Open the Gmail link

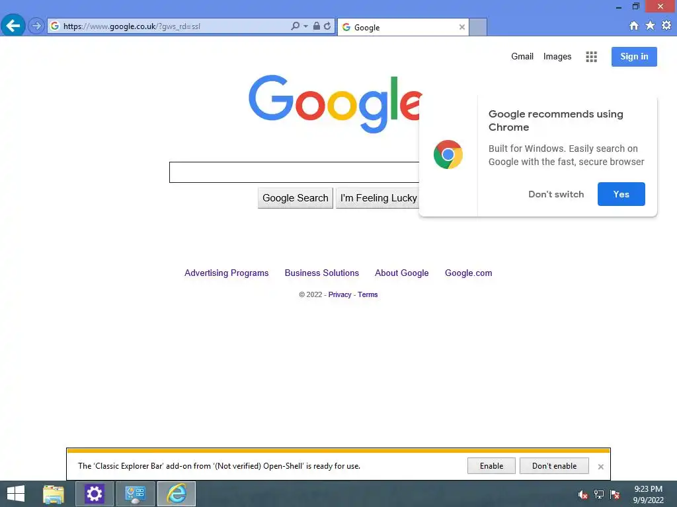522,57
